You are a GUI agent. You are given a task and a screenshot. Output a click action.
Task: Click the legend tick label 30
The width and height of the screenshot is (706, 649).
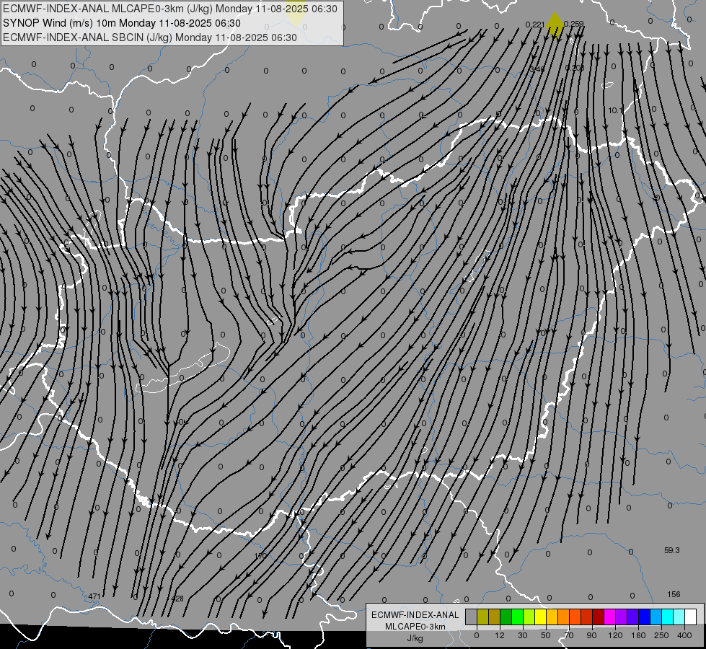523,635
